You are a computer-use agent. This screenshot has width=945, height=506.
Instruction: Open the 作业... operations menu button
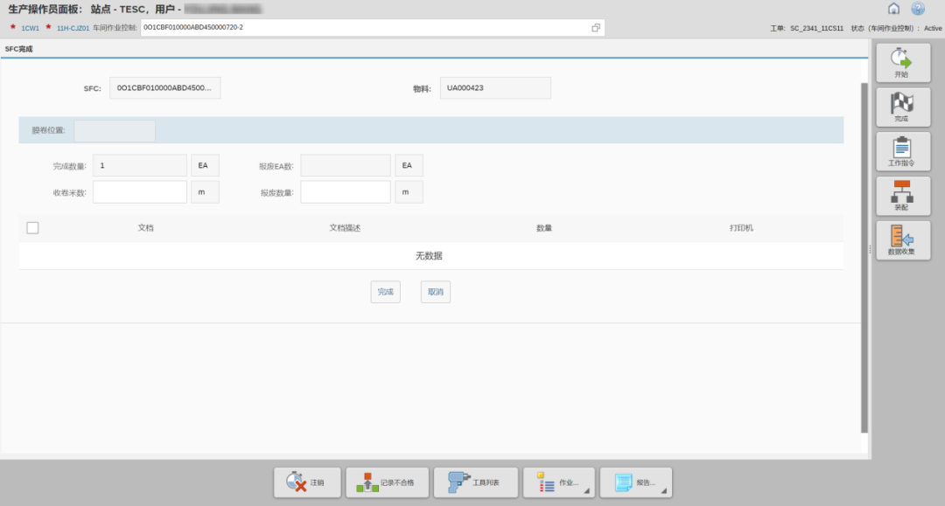(x=558, y=482)
